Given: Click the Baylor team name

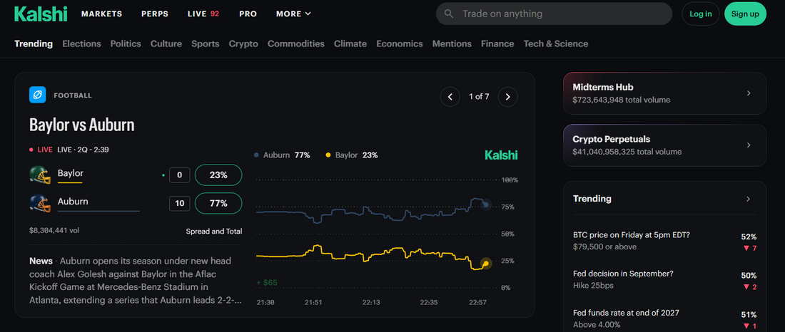Looking at the screenshot, I should [x=70, y=174].
